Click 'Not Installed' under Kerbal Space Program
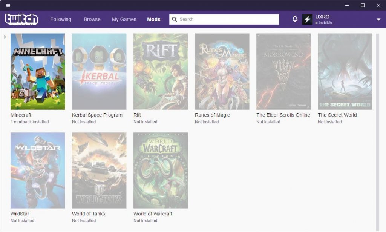The image size is (386, 232). pyautogui.click(x=84, y=122)
